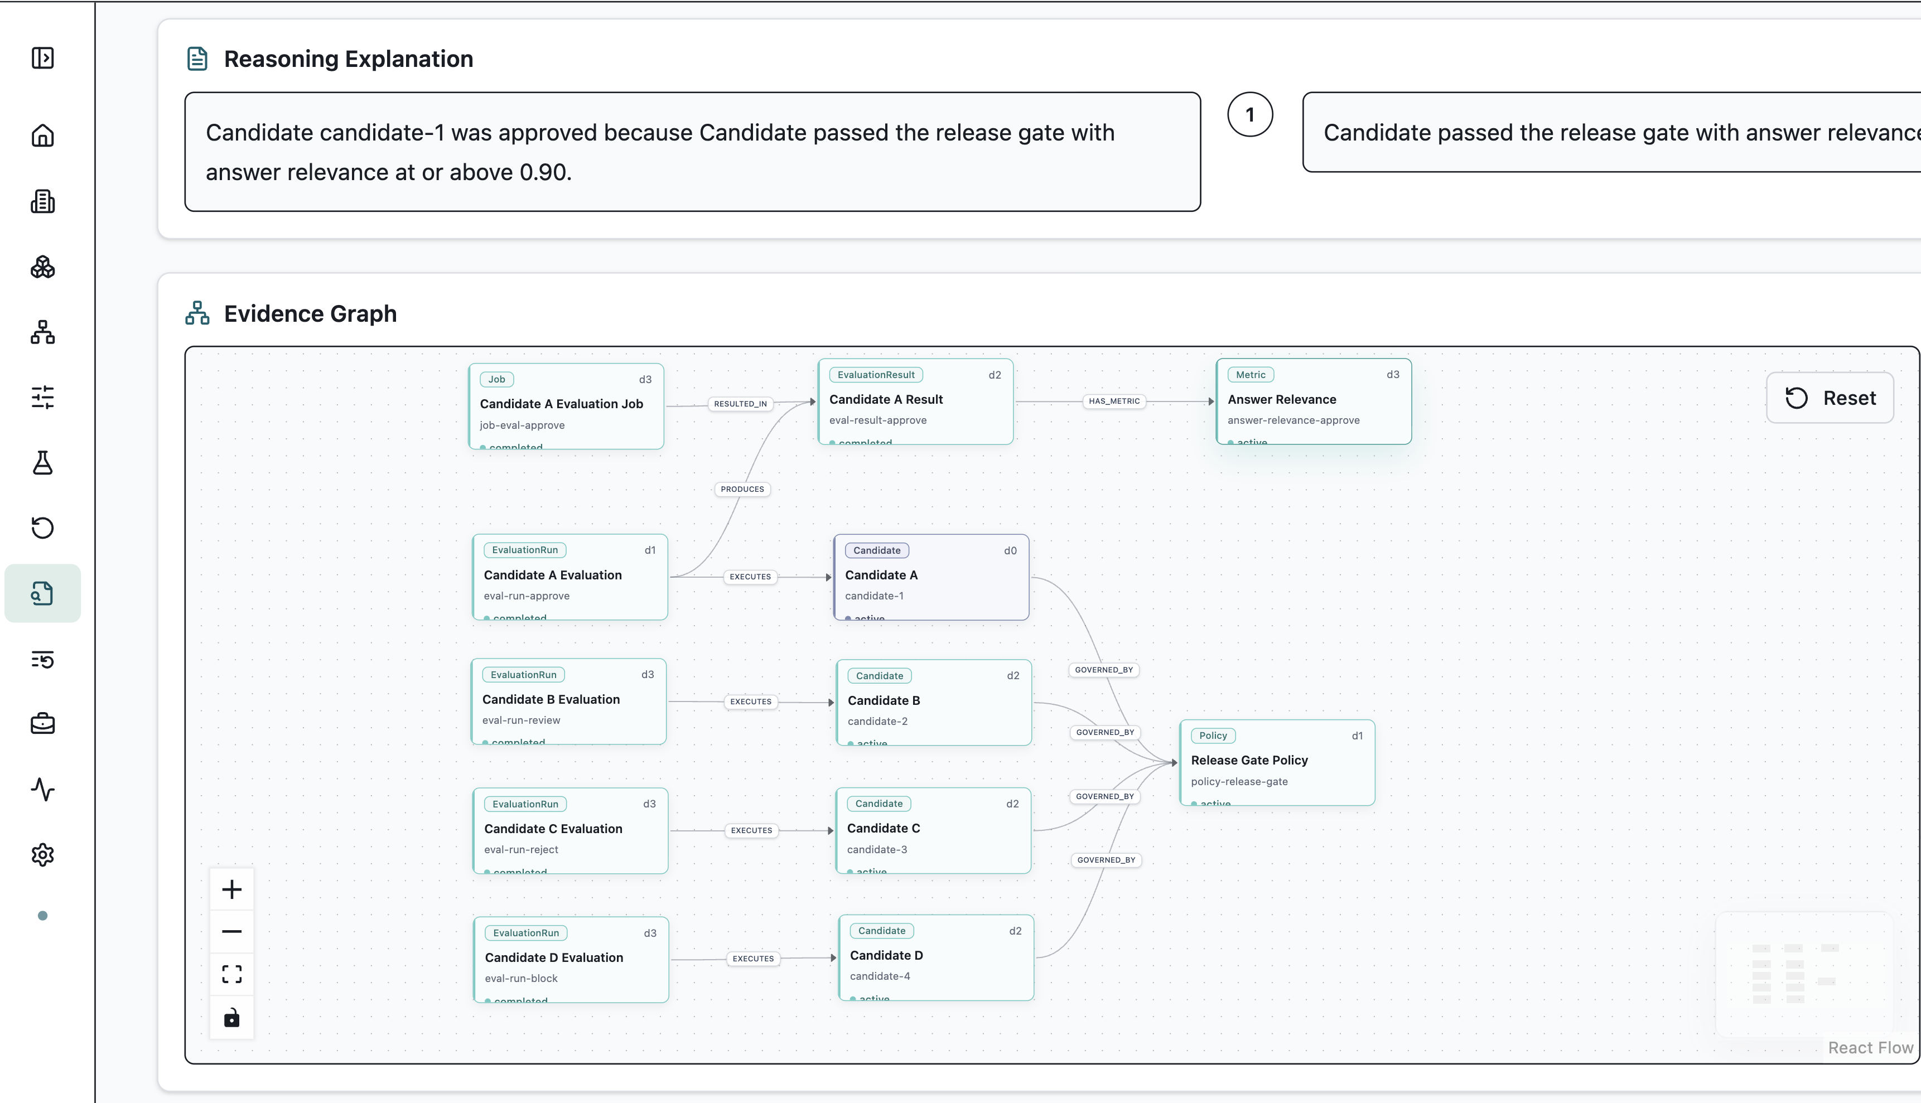This screenshot has width=1921, height=1103.
Task: Open the history rotate sidebar icon
Action: point(42,528)
